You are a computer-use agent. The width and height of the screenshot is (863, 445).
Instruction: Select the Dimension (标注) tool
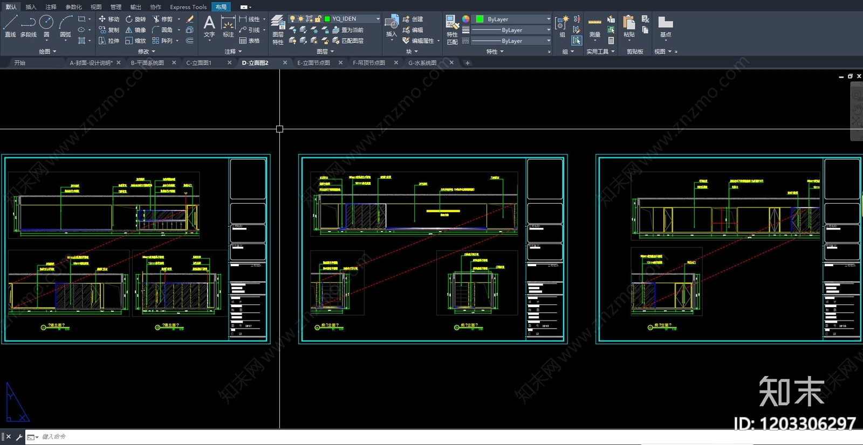click(x=228, y=26)
